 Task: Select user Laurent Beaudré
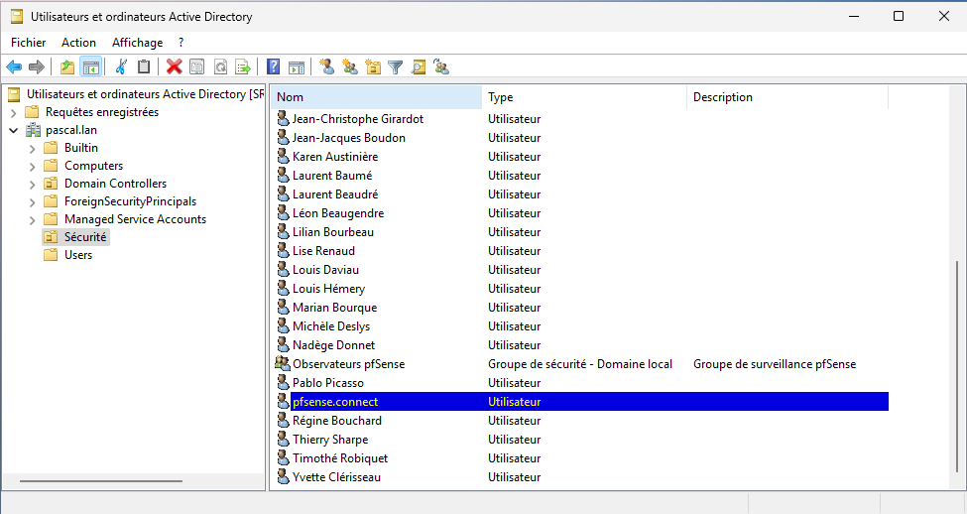pyautogui.click(x=335, y=193)
